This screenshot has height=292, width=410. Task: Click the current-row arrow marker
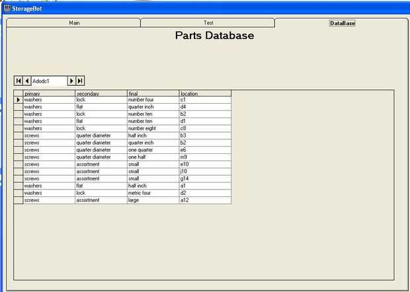pos(19,100)
